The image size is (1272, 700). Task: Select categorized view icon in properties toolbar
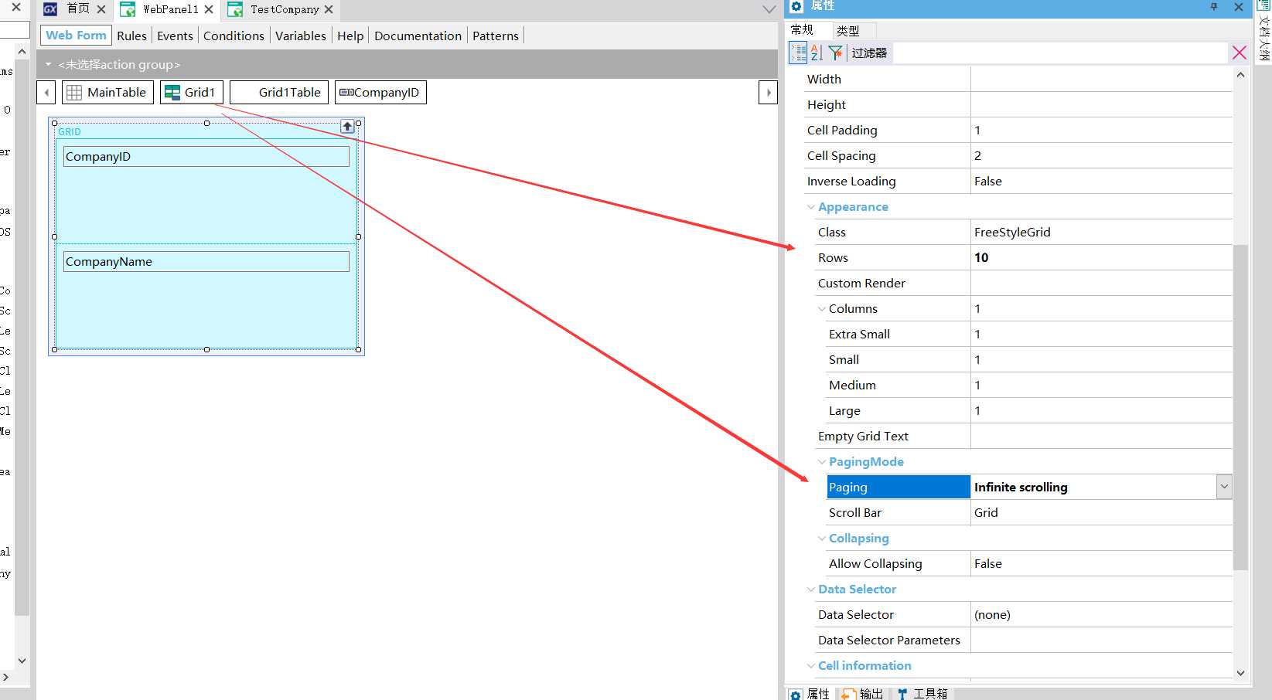tap(798, 53)
